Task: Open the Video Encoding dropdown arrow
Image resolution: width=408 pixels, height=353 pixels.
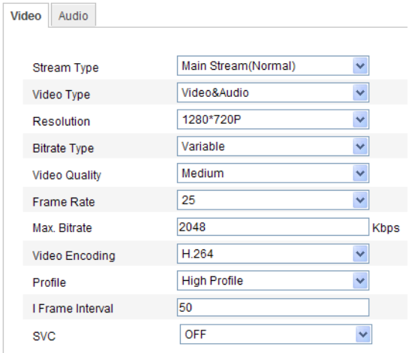Action: [x=361, y=253]
